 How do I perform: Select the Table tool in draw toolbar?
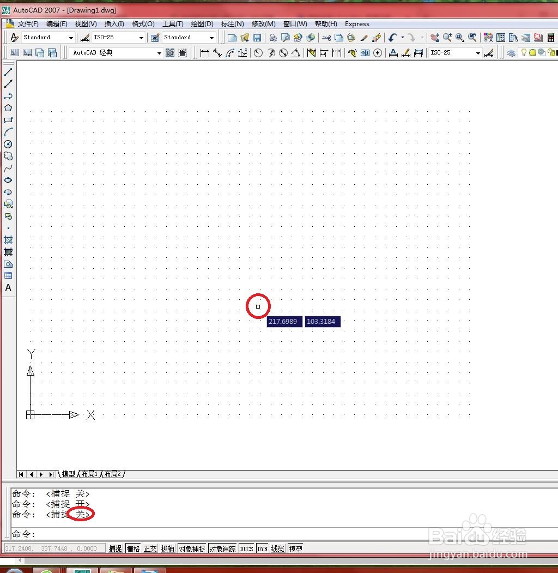coord(8,276)
